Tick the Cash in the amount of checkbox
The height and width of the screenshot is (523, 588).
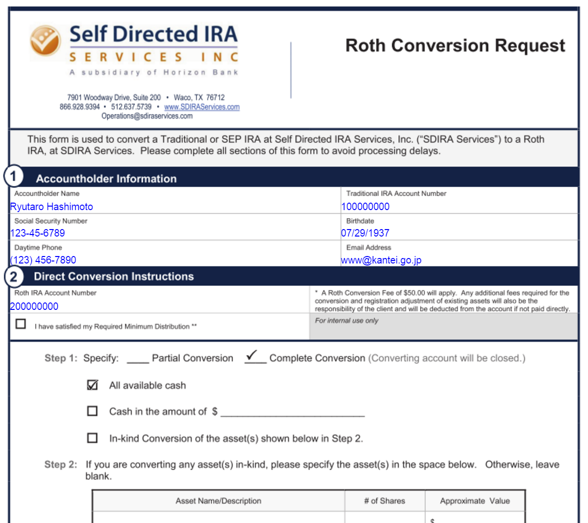pos(92,411)
